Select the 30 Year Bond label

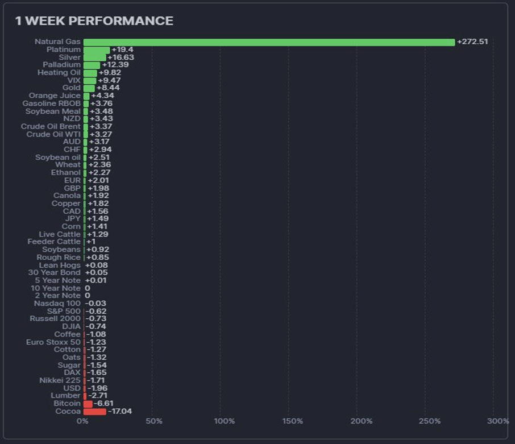[x=55, y=273]
